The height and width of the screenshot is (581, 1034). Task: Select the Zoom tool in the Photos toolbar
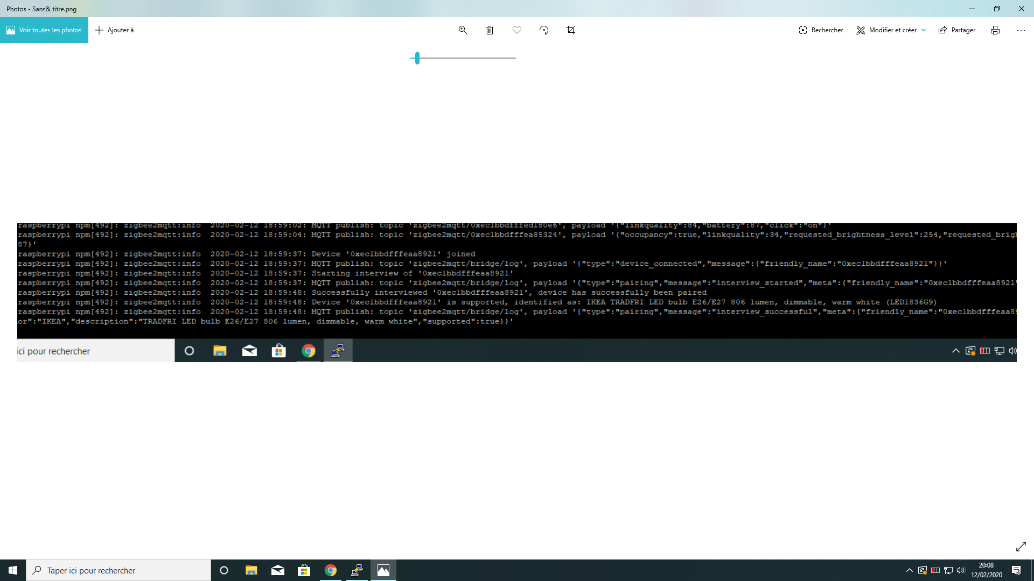[462, 30]
